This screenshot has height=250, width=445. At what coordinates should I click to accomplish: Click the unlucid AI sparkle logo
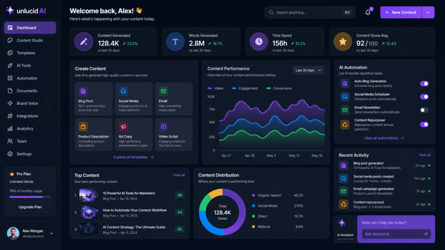click(10, 10)
